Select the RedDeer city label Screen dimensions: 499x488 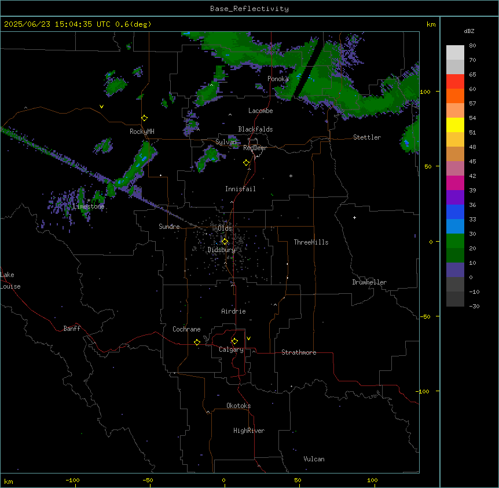point(255,148)
